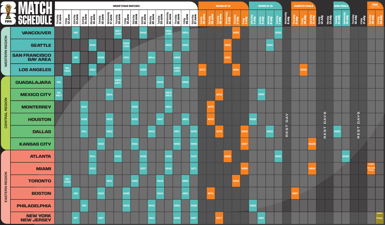Click the MATCH SCHEDULE title

point(35,13)
